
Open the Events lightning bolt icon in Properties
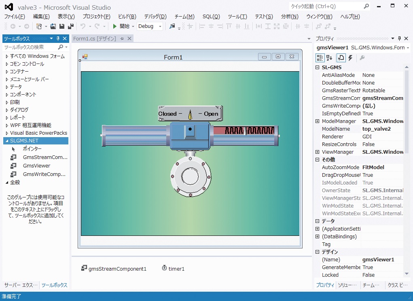(x=350, y=58)
